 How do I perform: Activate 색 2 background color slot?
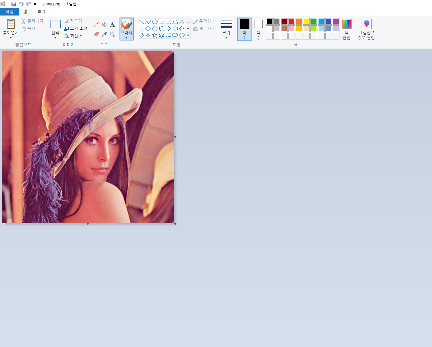coord(258,29)
